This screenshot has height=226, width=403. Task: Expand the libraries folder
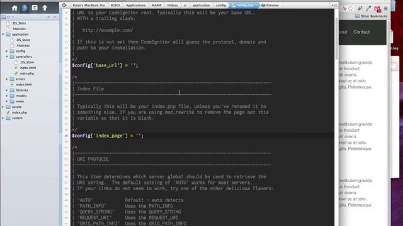[7, 90]
